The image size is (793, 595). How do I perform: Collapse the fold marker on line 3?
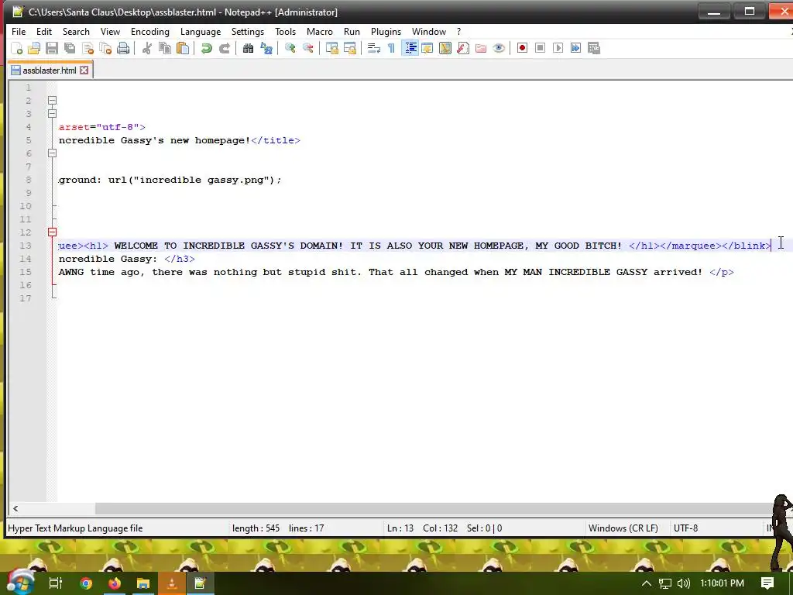pyautogui.click(x=52, y=114)
